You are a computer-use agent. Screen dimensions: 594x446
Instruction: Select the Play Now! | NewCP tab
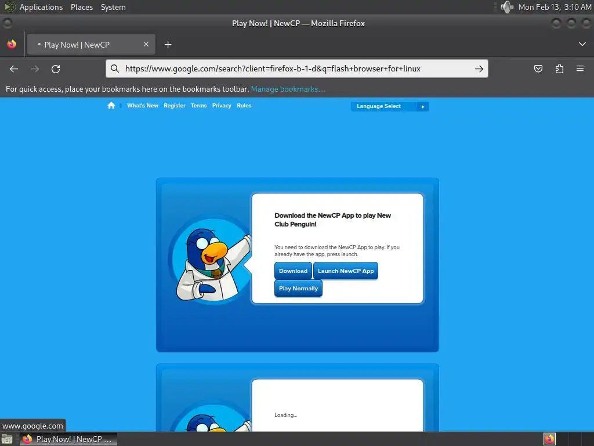[91, 44]
